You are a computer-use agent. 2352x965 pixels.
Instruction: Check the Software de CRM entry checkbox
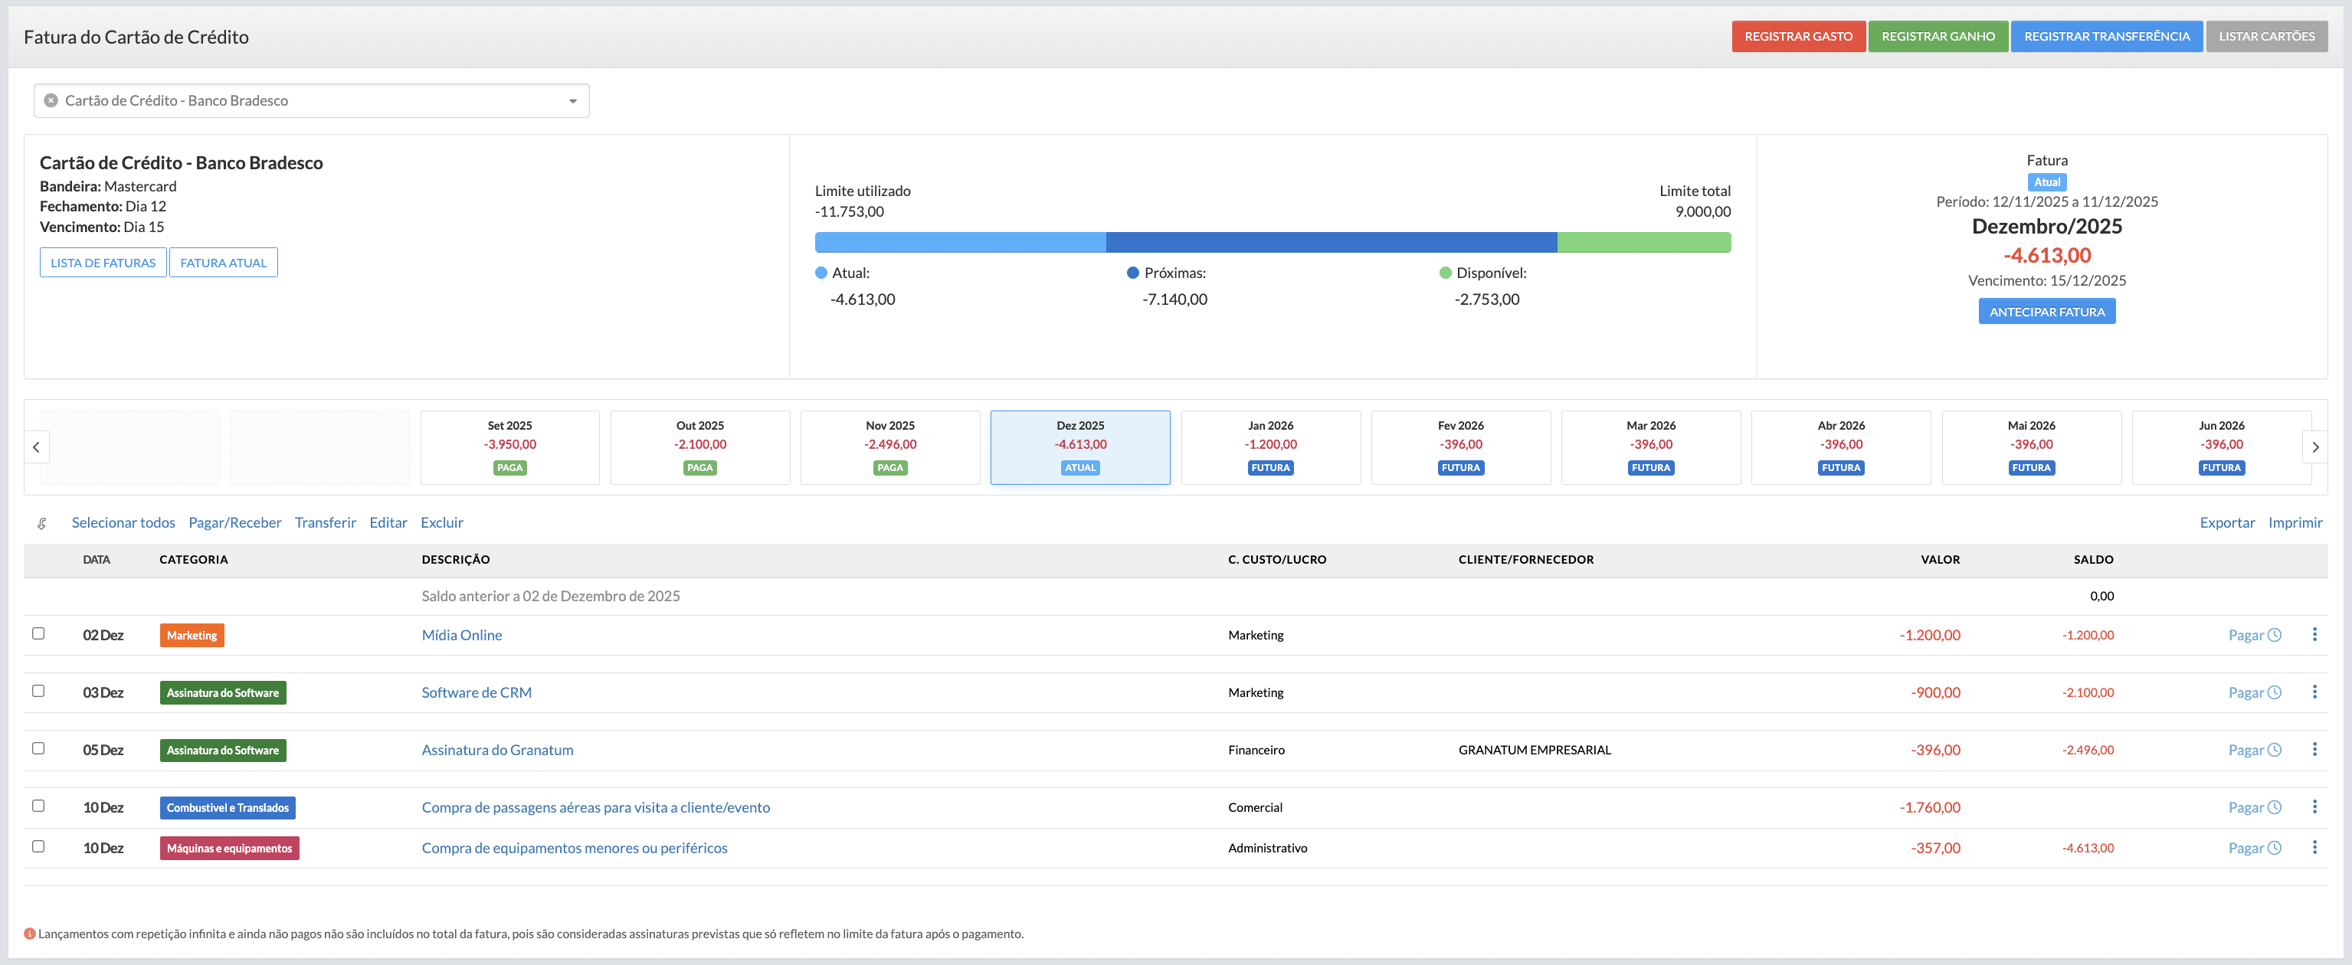tap(38, 691)
